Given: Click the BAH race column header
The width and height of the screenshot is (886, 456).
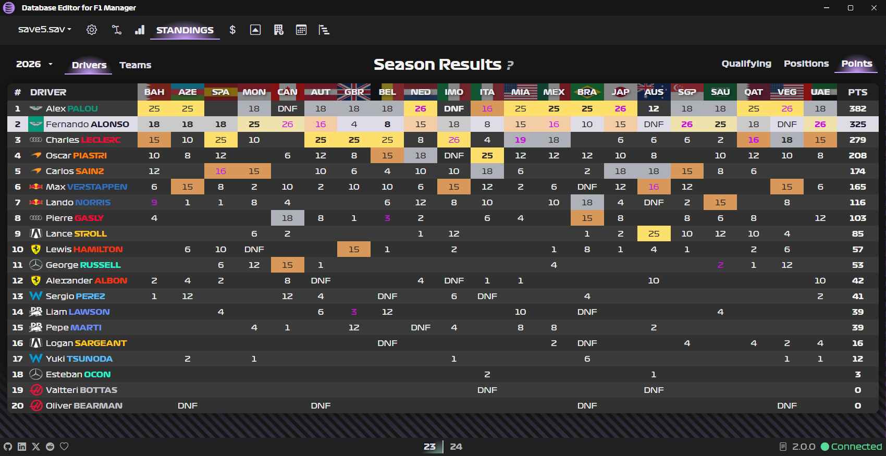Looking at the screenshot, I should coord(154,92).
